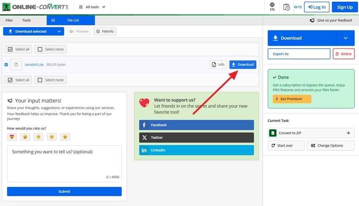Open the Give us your feedback link

pos(331,20)
